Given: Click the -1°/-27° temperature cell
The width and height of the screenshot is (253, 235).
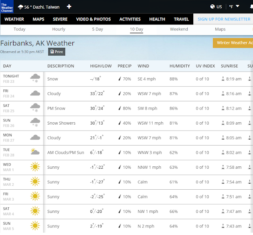Looking at the screenshot, I should point(97,181).
